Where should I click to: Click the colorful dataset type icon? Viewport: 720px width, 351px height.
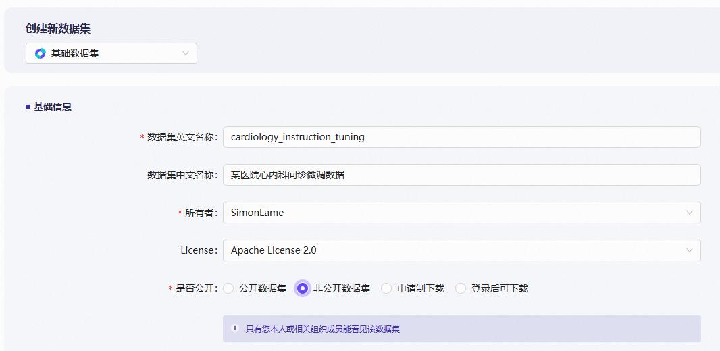(40, 53)
